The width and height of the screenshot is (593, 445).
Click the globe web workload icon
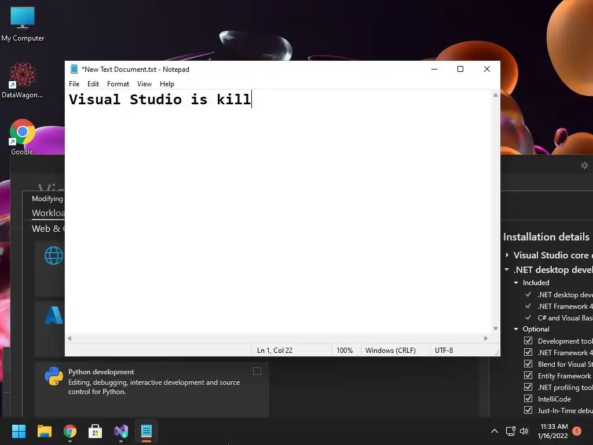tap(54, 256)
